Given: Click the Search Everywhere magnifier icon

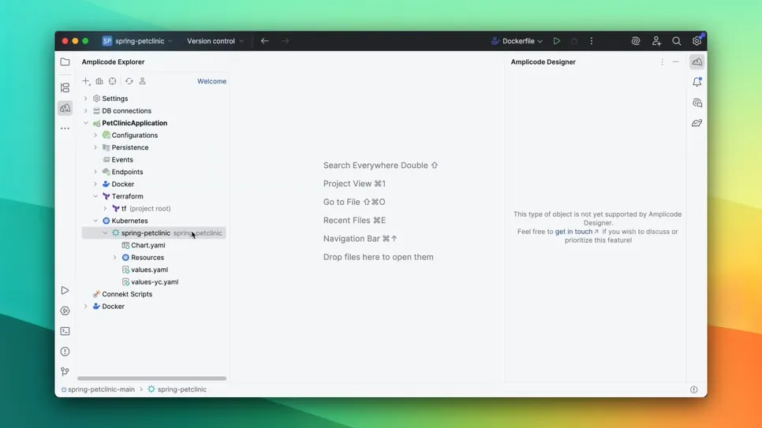Looking at the screenshot, I should point(676,41).
